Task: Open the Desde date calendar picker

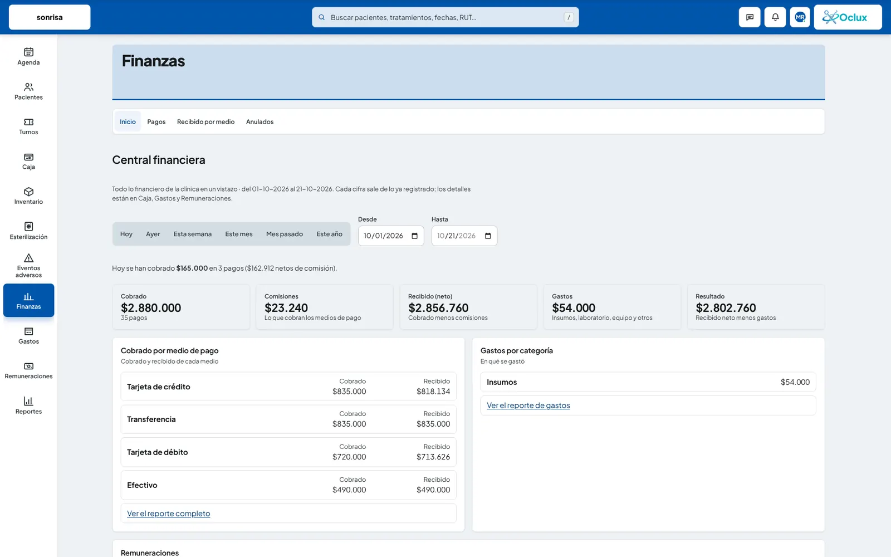Action: click(x=414, y=236)
